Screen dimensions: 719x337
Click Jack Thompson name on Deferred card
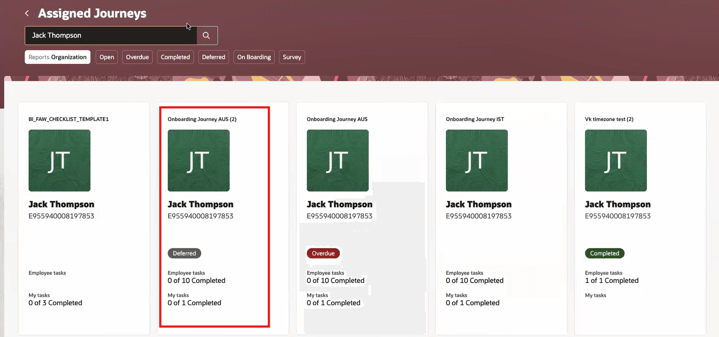pos(200,204)
